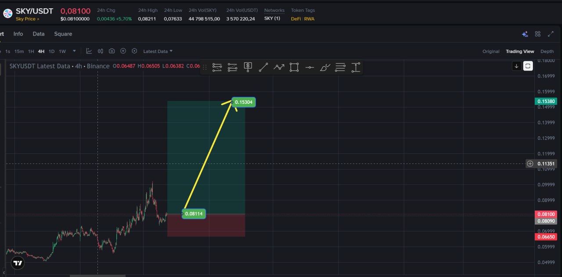Click the crosshair plus button near 0.11351
The height and width of the screenshot is (277, 562).
[x=530, y=164]
